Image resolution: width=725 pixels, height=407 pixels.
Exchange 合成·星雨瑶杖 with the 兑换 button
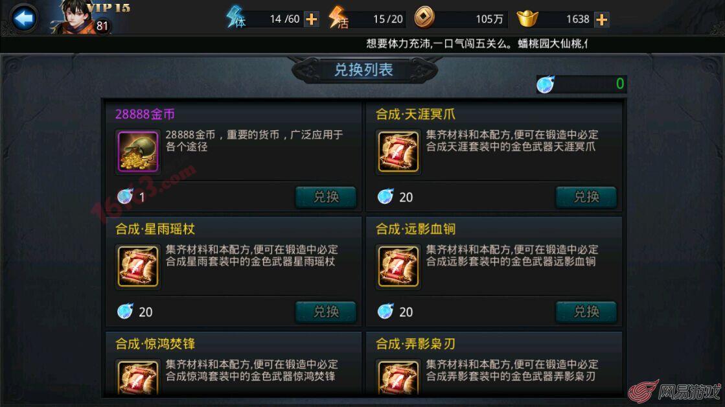click(326, 312)
